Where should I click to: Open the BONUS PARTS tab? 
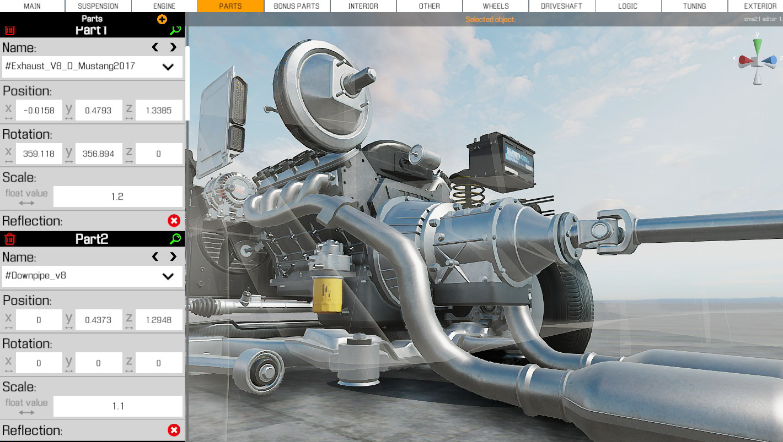(297, 6)
